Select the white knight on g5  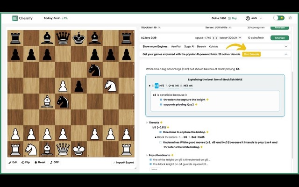pos(110,86)
